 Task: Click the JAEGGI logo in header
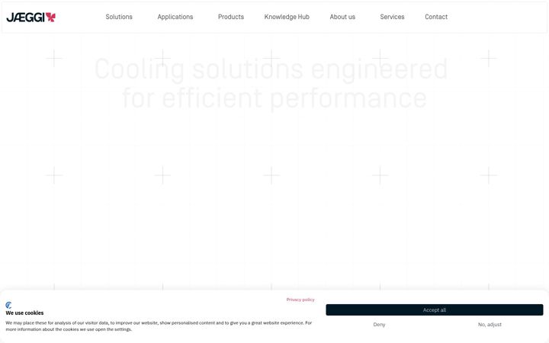[x=30, y=17]
